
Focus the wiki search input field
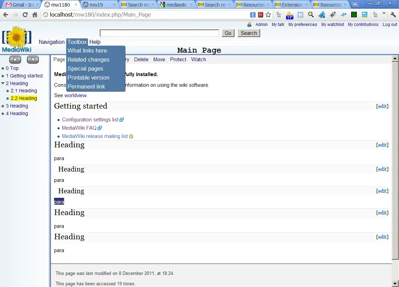click(x=159, y=33)
